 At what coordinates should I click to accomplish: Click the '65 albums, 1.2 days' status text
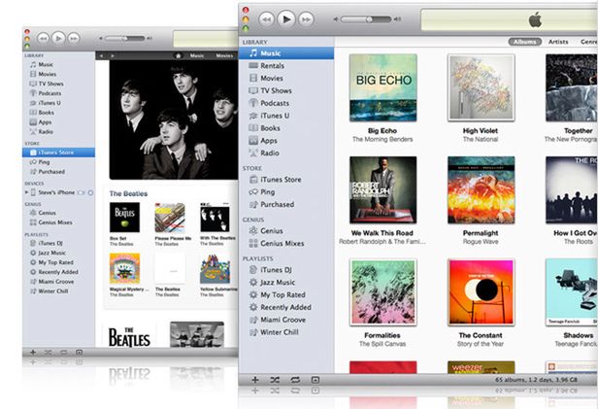tap(536, 380)
